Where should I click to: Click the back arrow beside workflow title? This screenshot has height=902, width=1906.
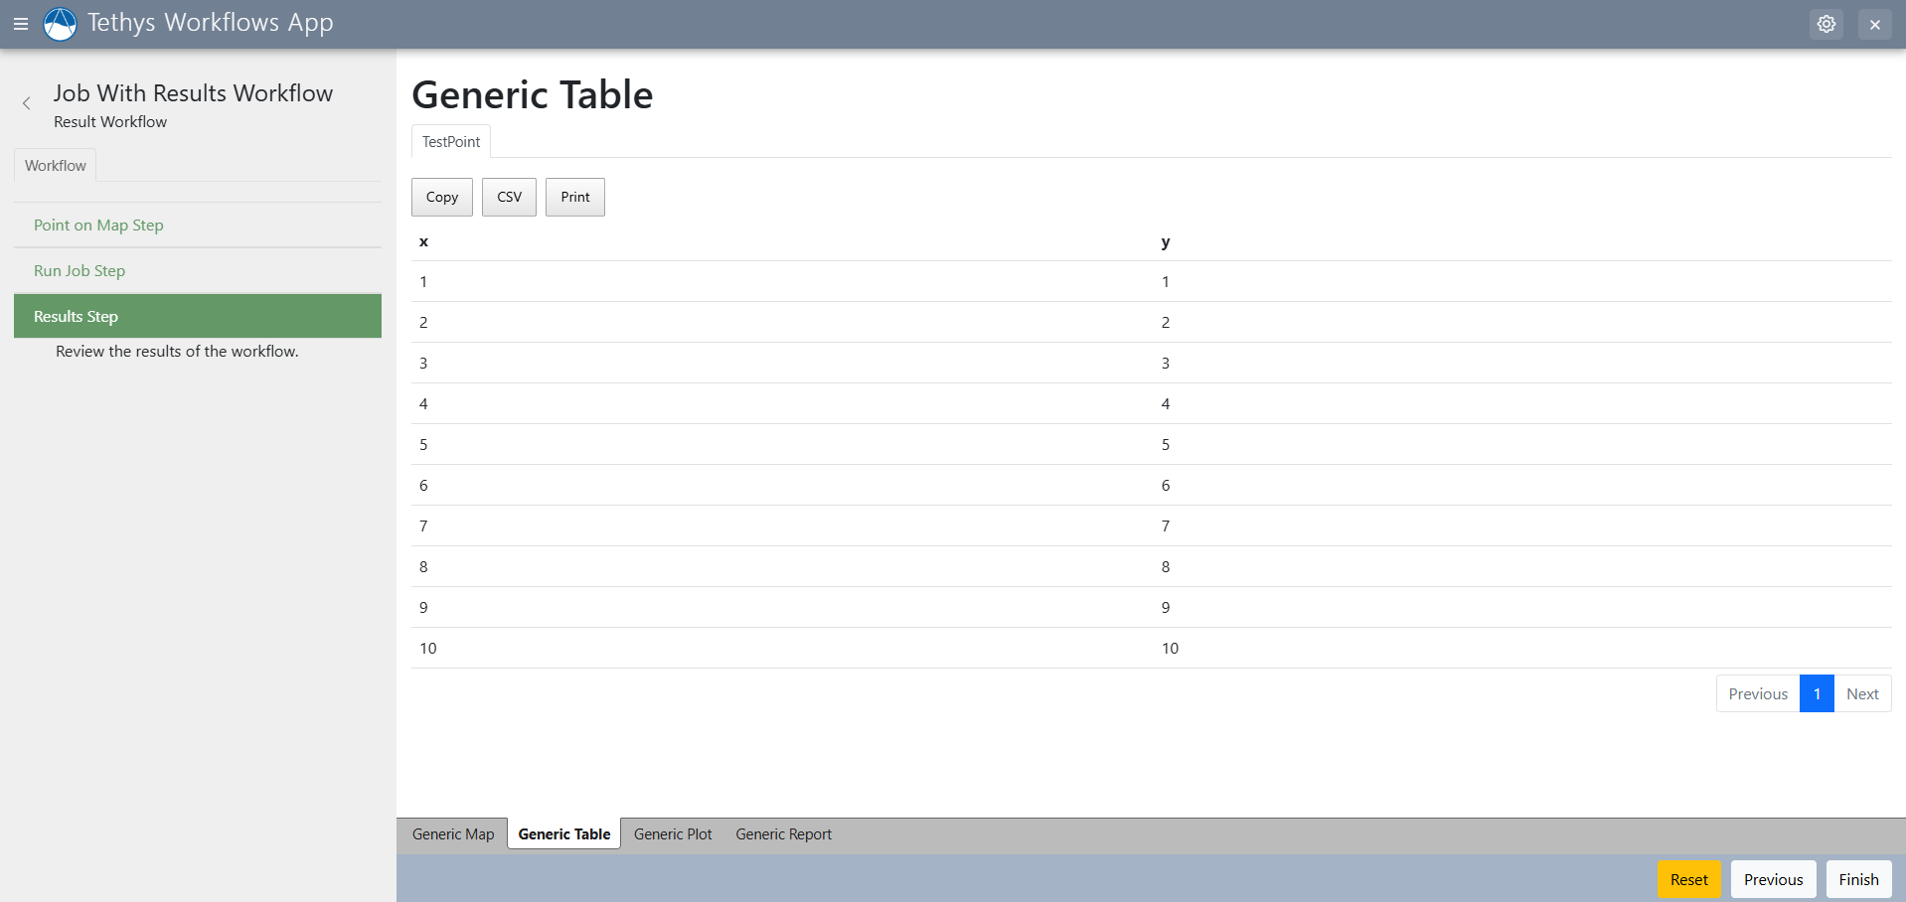[26, 102]
